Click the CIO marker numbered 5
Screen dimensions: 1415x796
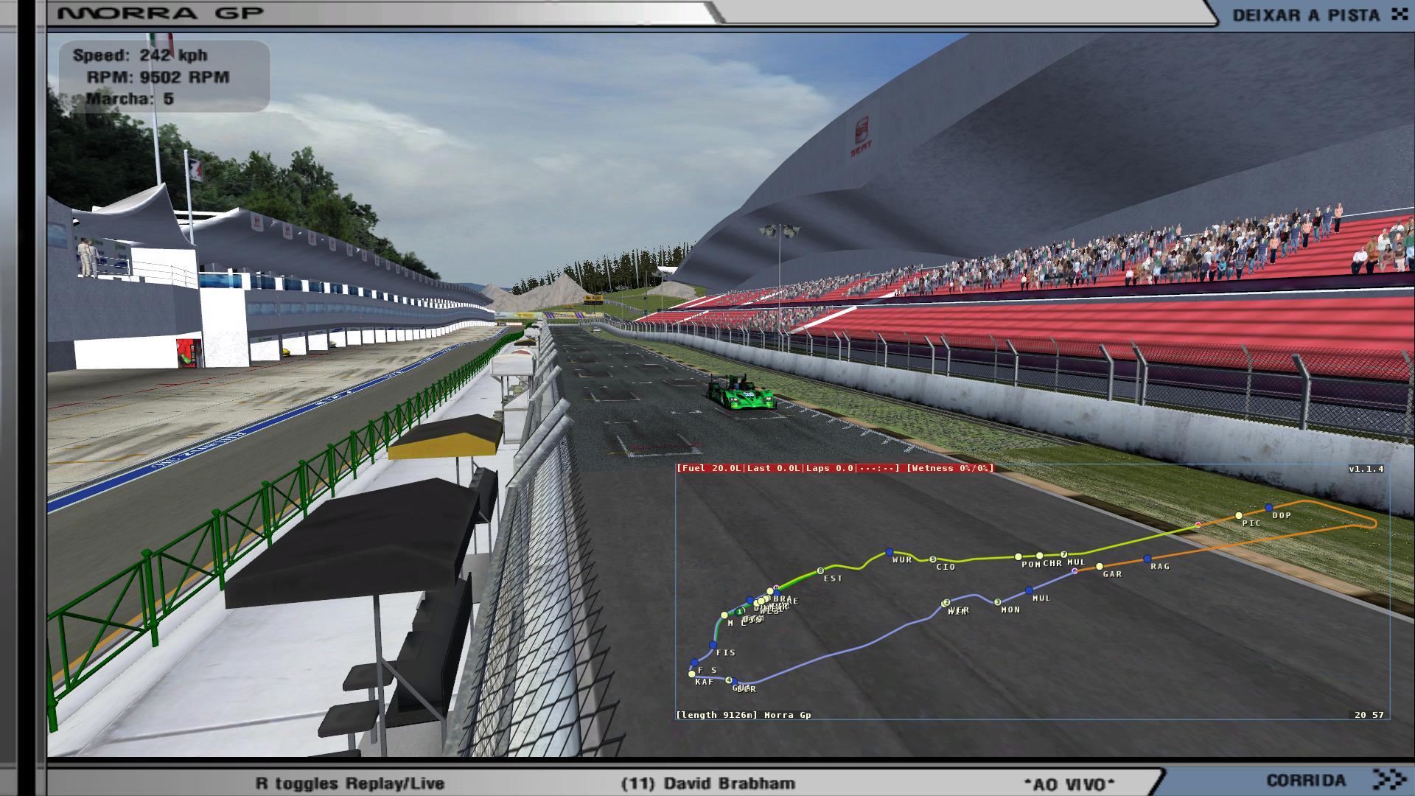click(933, 559)
